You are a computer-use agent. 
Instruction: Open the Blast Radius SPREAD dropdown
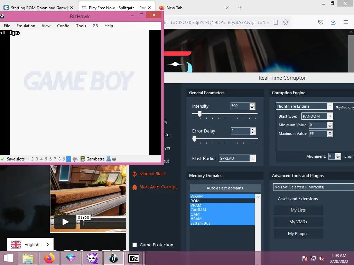[253, 158]
